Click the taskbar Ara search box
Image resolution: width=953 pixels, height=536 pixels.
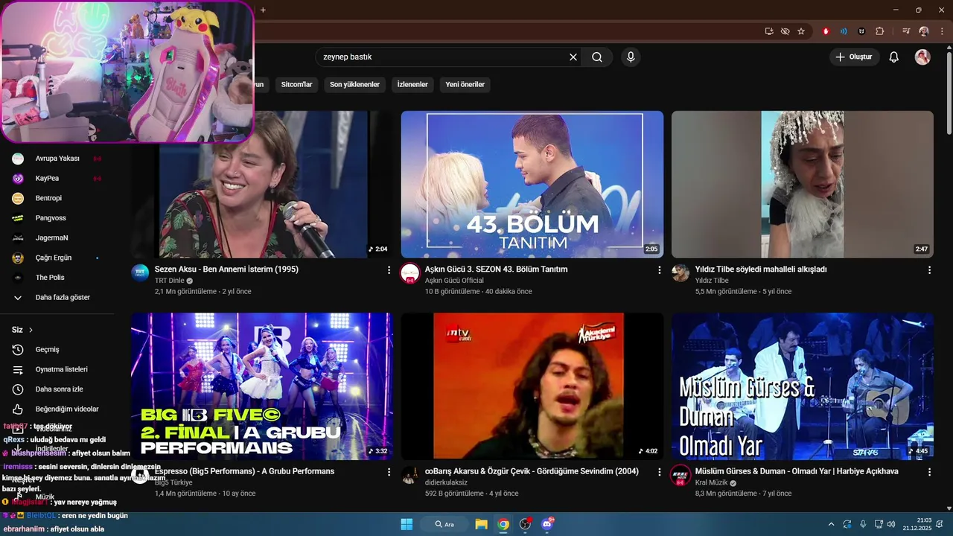pos(446,524)
